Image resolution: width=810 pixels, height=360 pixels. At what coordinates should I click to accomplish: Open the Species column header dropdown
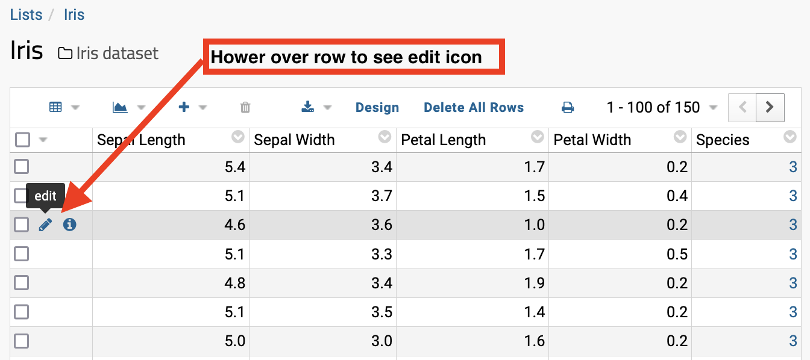click(x=790, y=138)
